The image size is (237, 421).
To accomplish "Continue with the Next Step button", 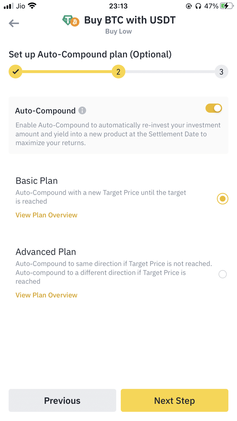I will point(174,400).
